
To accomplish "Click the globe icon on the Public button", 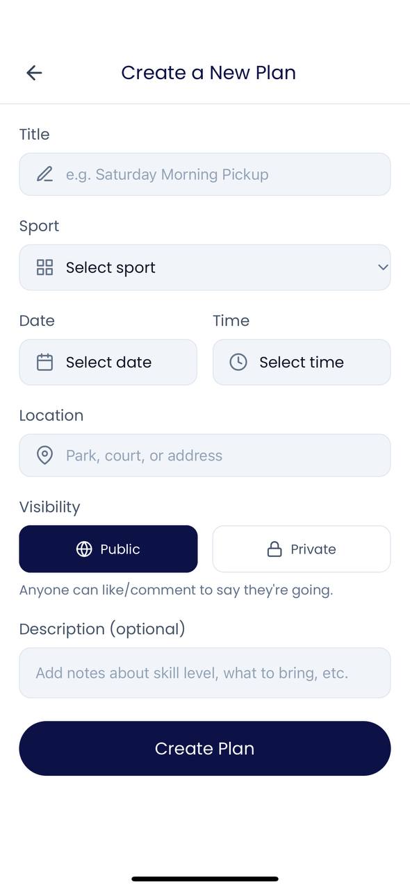I will coord(84,549).
